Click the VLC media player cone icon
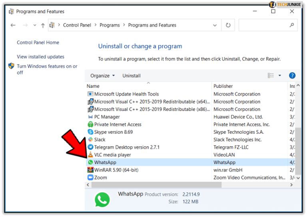 tap(90, 155)
